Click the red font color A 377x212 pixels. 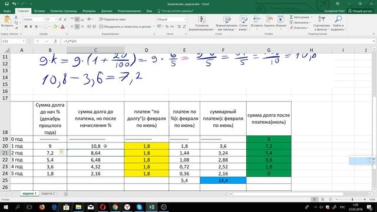(63, 26)
